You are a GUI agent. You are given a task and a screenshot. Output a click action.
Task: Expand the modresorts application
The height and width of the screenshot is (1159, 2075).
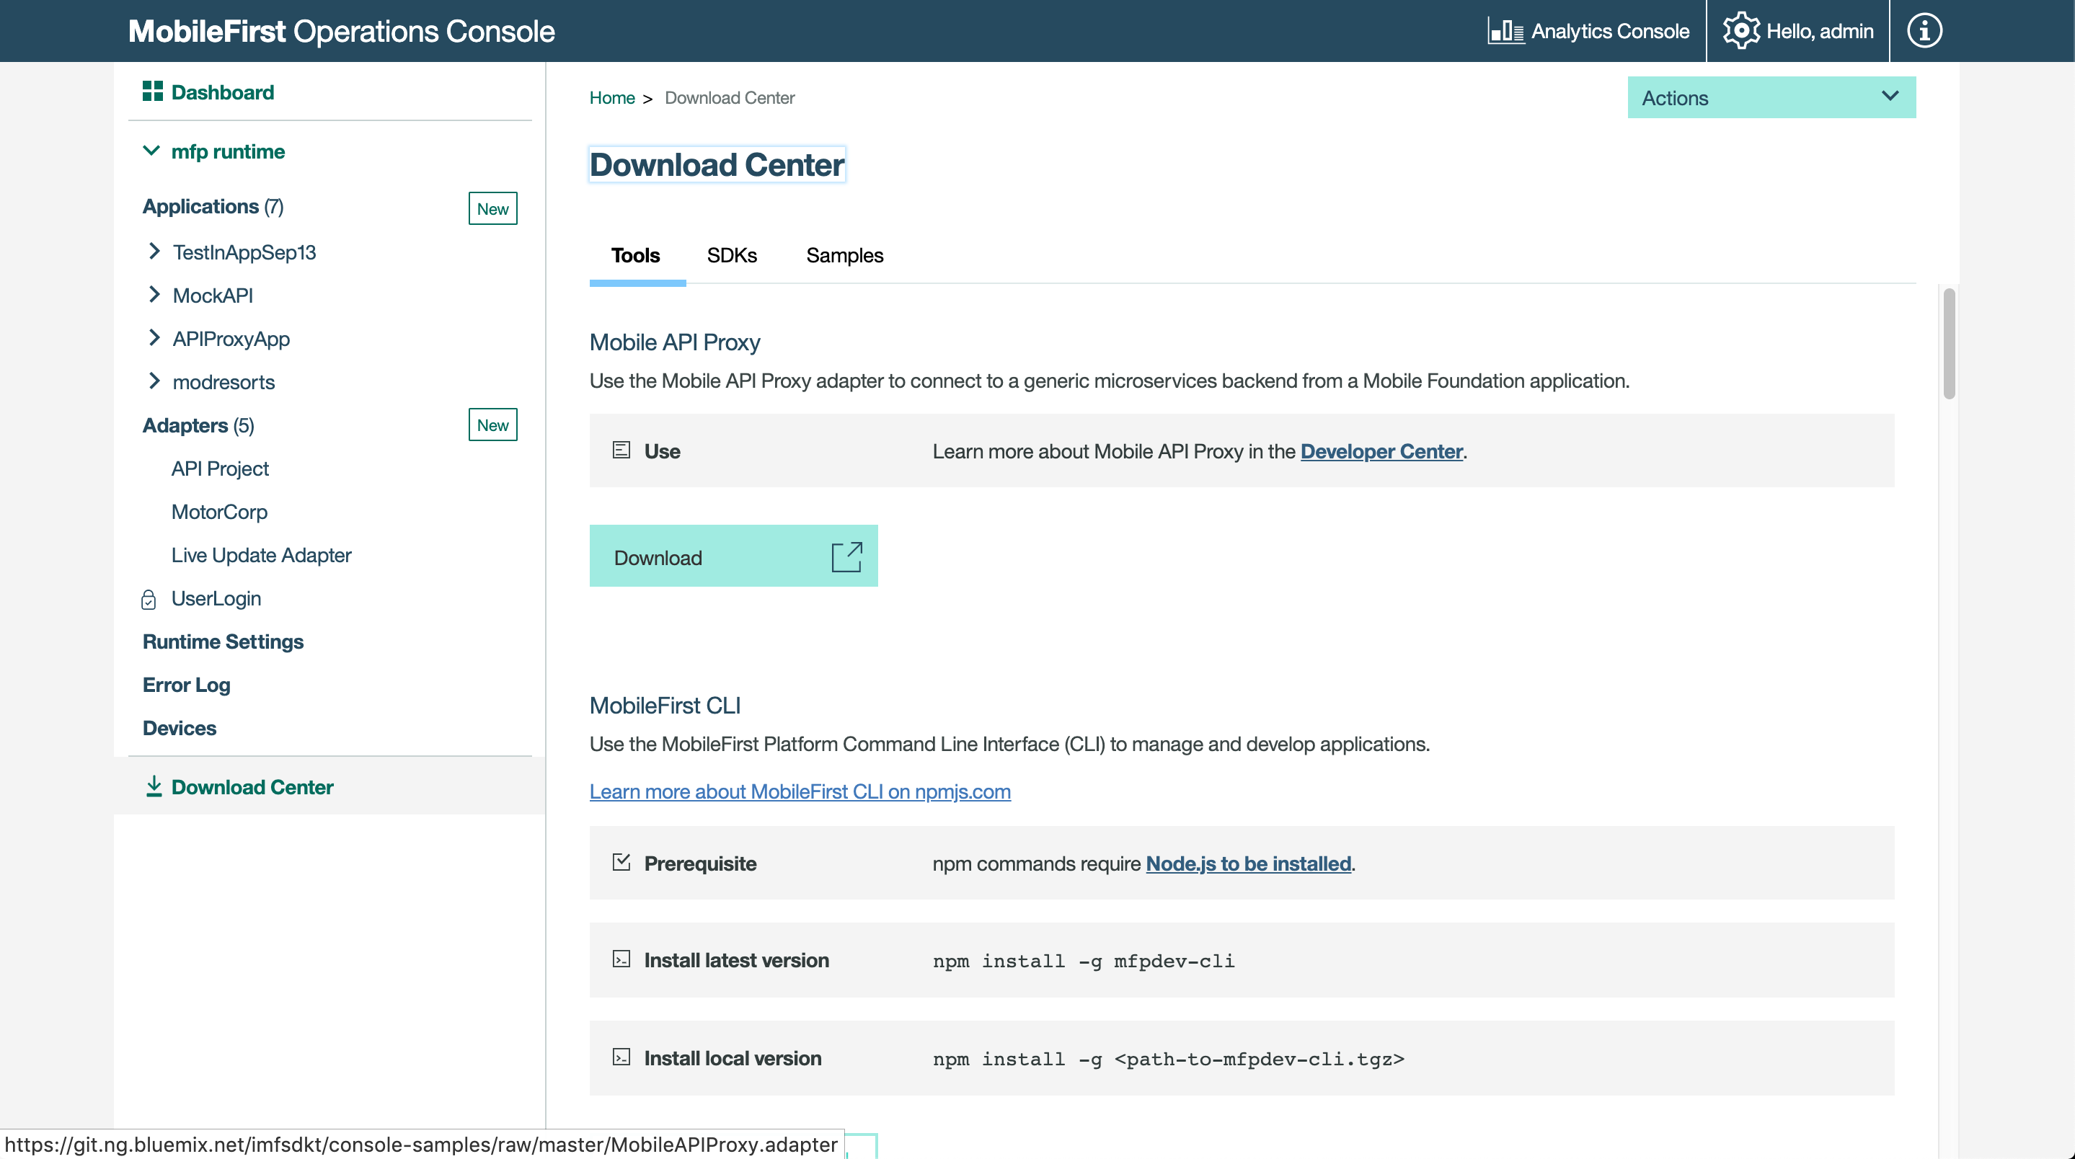tap(154, 381)
